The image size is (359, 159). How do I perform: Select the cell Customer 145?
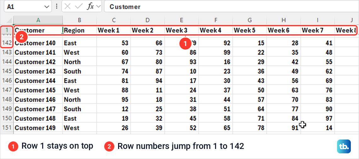point(38,90)
